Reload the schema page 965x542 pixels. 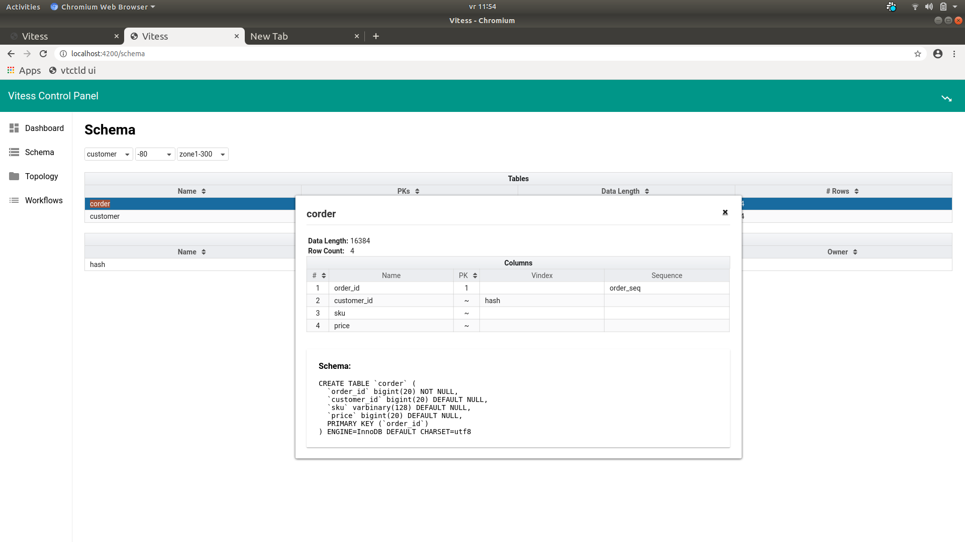43,54
